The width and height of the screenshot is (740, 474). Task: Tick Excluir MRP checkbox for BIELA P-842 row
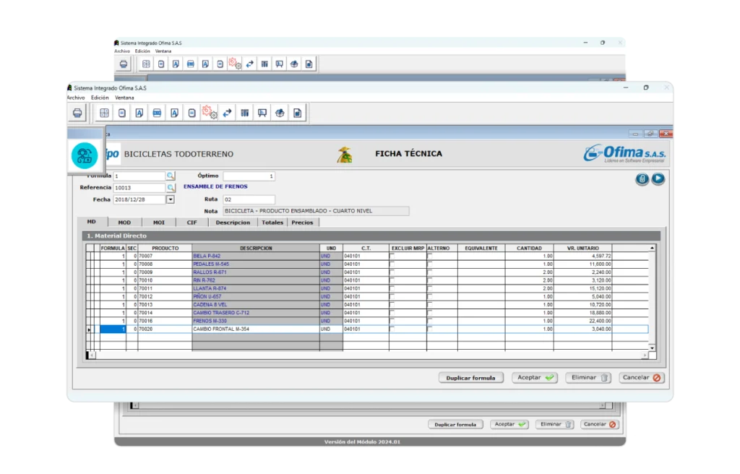[392, 256]
